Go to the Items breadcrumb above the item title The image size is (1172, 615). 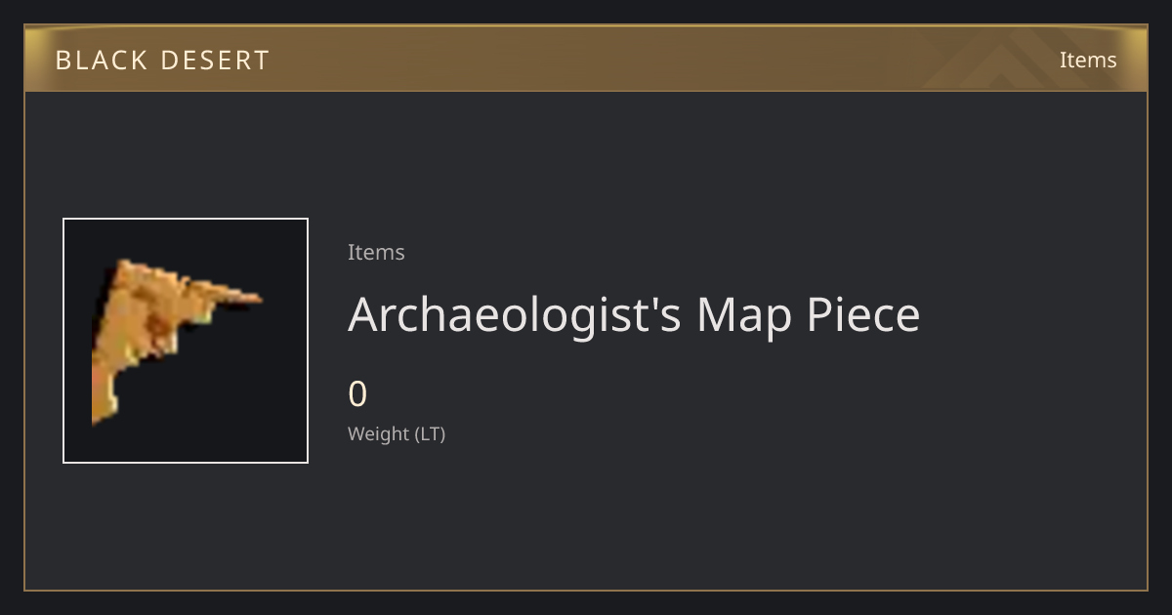coord(376,252)
